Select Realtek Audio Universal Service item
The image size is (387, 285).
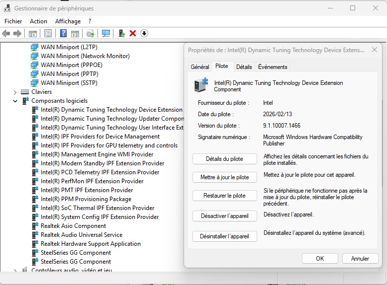click(x=81, y=235)
